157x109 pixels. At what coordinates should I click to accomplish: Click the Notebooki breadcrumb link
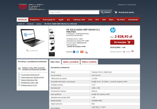30,24
